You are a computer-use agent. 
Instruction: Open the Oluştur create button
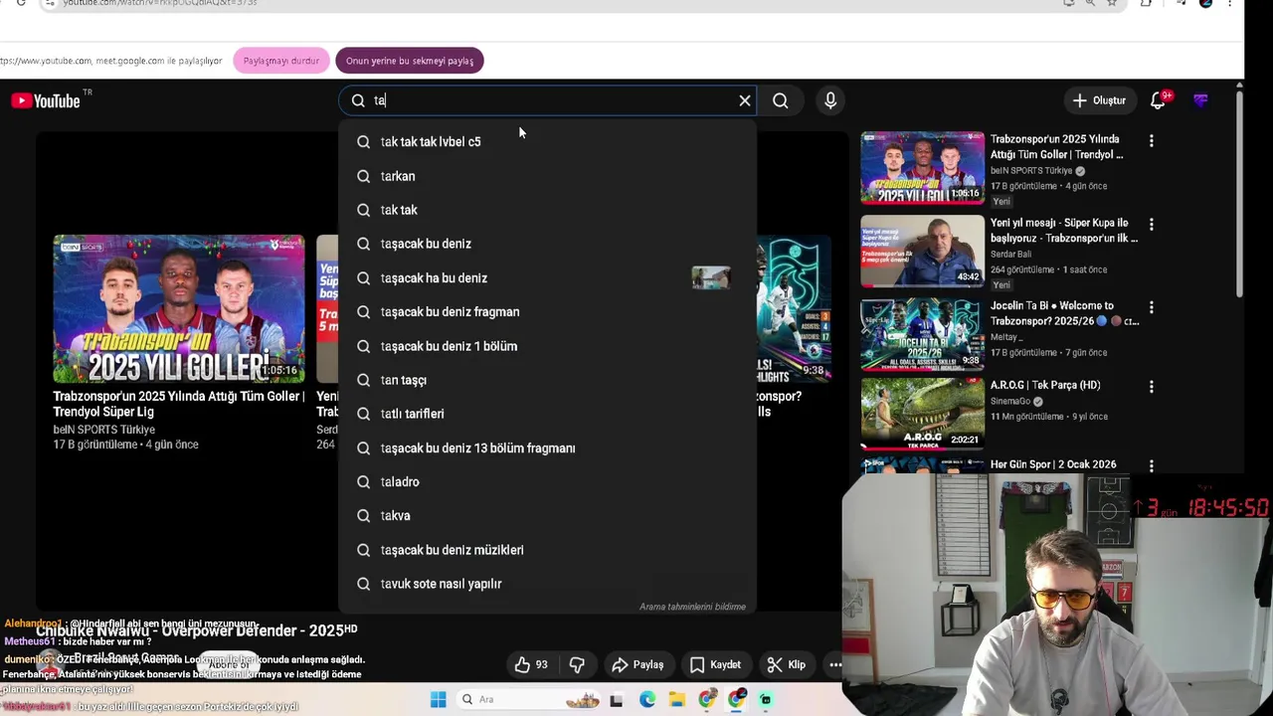pos(1099,100)
